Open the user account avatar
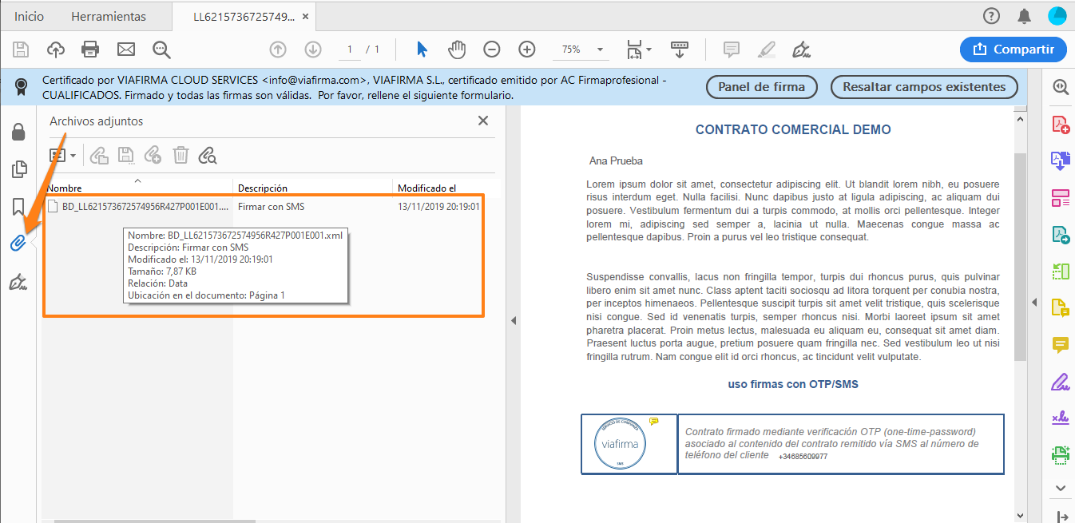This screenshot has height=523, width=1075. [x=1057, y=16]
